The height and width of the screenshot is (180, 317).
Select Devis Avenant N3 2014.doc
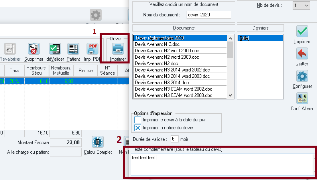click(180, 83)
